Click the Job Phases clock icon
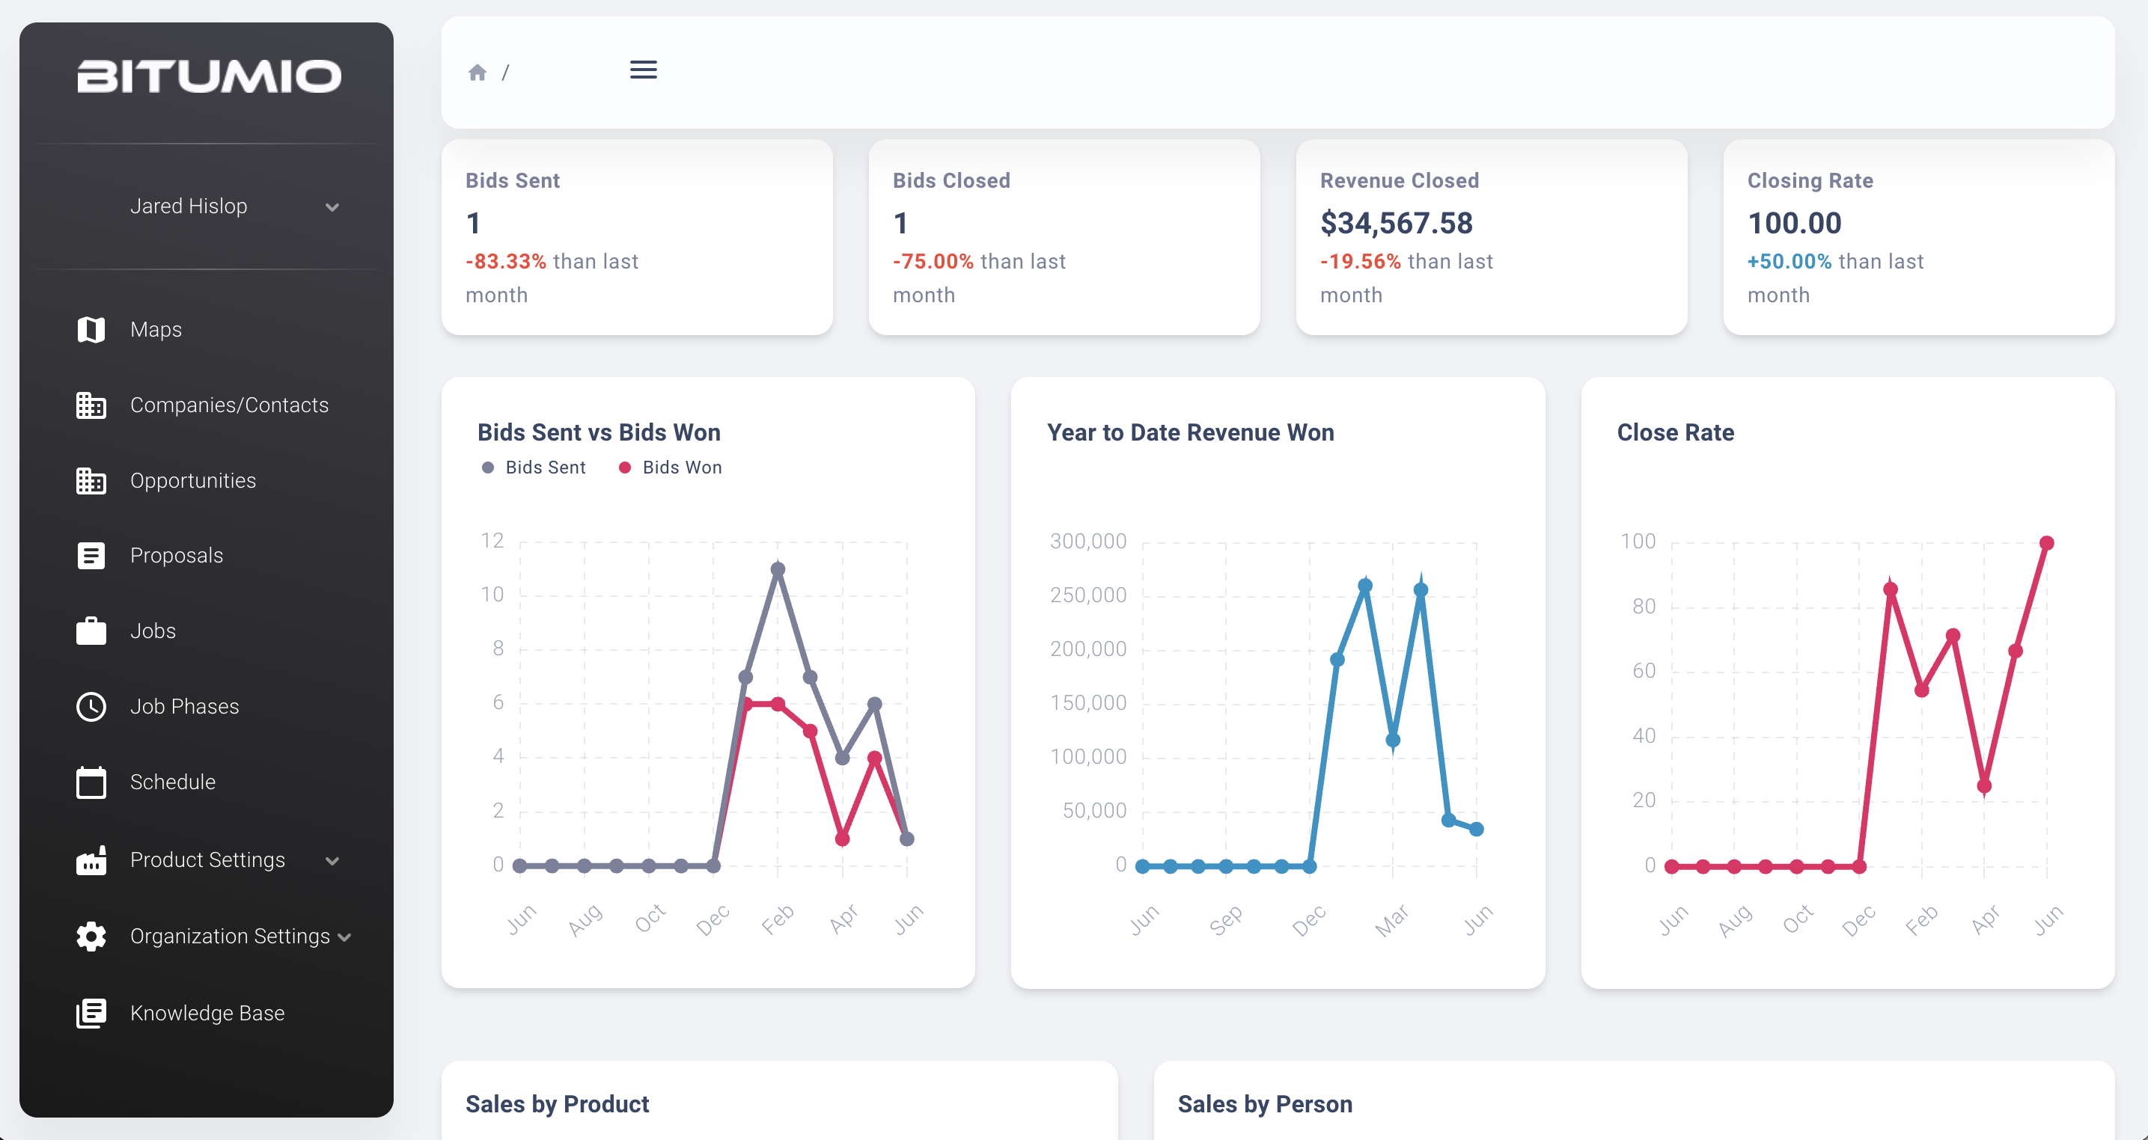Viewport: 2148px width, 1140px height. (90, 706)
